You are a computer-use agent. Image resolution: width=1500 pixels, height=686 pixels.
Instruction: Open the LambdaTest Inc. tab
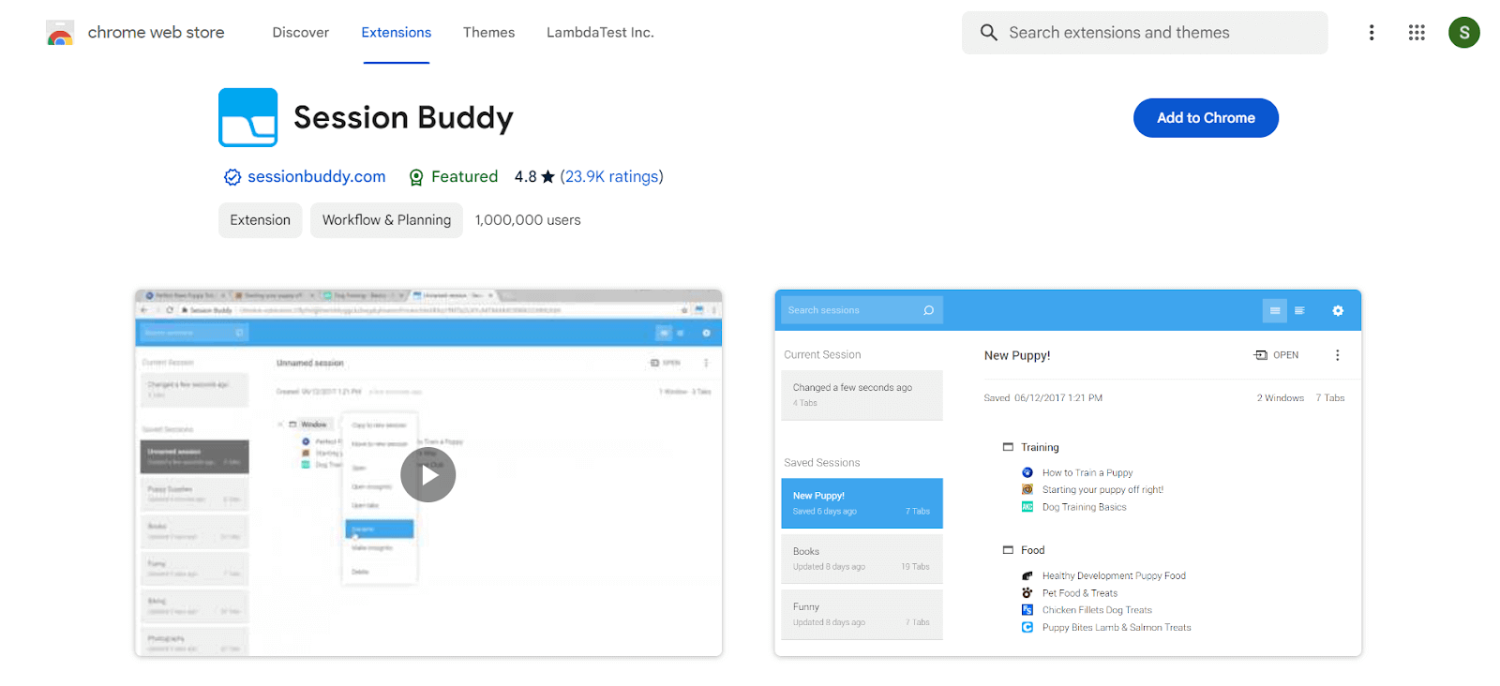pos(601,33)
